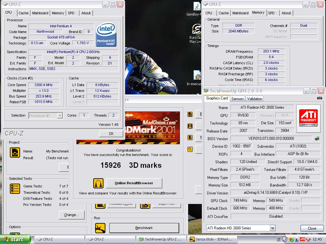Switch to Senza titolo 3DMark taskbar button

click(212, 239)
